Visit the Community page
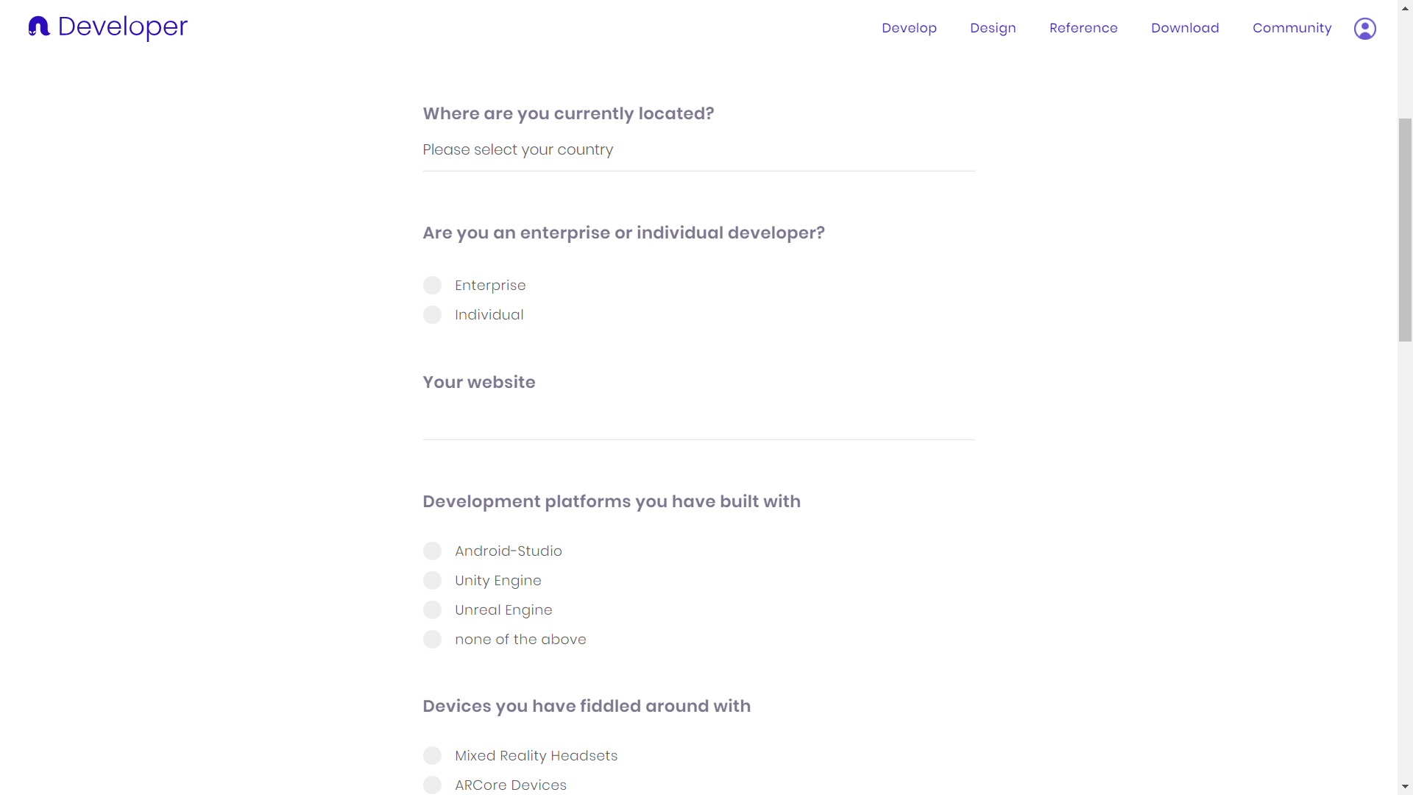Image resolution: width=1413 pixels, height=795 pixels. click(1292, 28)
